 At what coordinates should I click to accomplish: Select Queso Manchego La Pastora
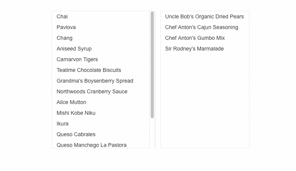(x=91, y=145)
